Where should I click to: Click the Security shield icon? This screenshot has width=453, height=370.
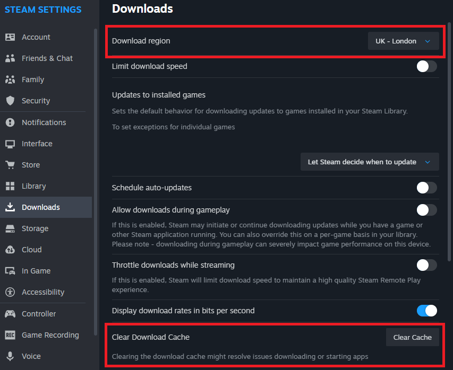click(10, 101)
